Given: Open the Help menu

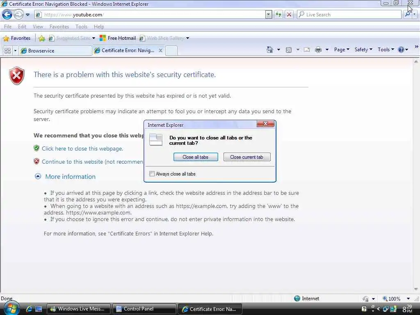Looking at the screenshot, I should [x=99, y=27].
